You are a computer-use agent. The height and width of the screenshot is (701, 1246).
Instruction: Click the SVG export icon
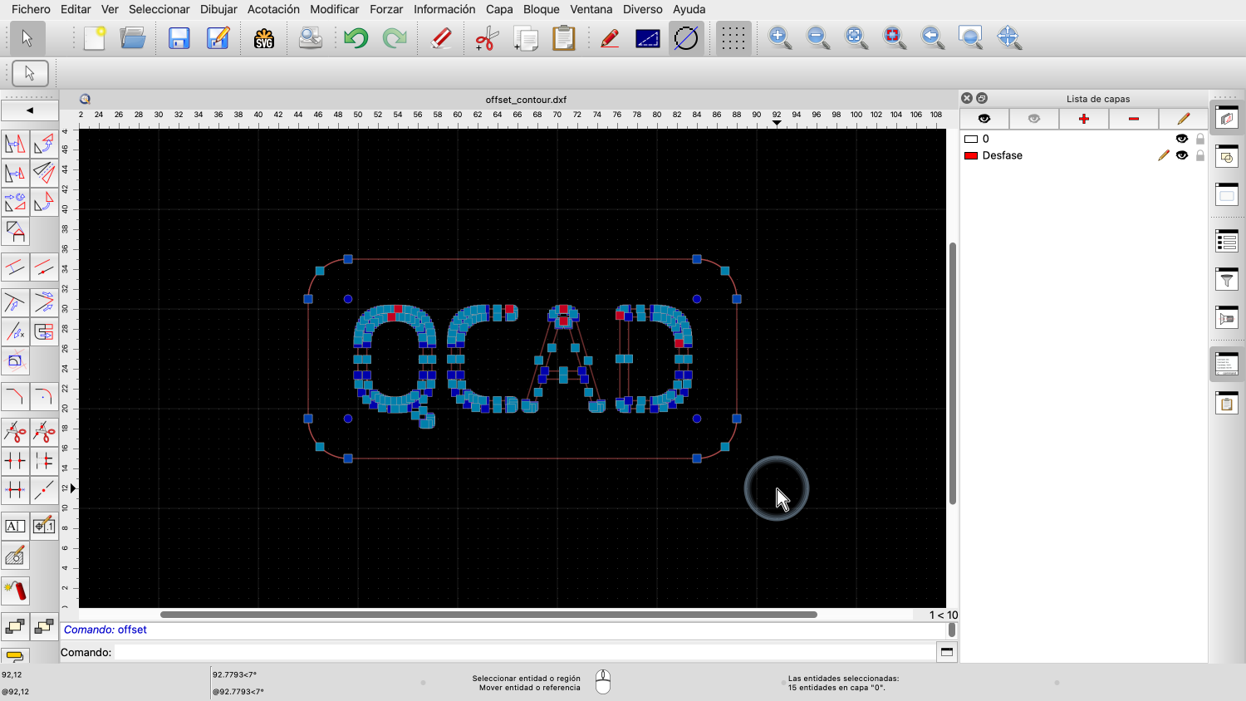(x=264, y=38)
